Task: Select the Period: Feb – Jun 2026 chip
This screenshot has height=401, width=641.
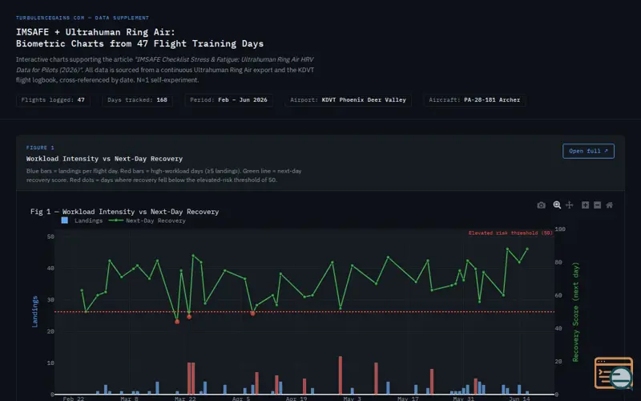Action: 228,99
